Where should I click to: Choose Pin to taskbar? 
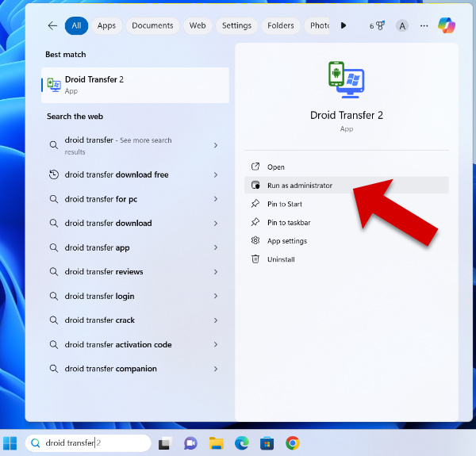click(347, 222)
